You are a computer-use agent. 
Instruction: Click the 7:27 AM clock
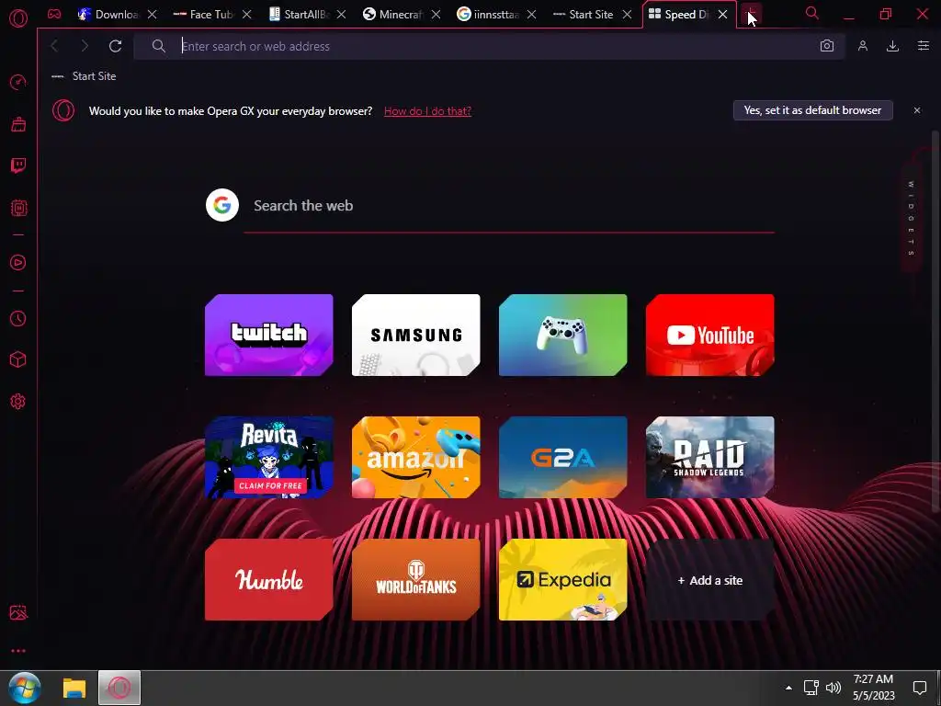873,679
